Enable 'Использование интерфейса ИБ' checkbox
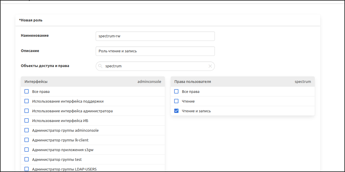This screenshot has height=172, width=345. click(x=26, y=121)
